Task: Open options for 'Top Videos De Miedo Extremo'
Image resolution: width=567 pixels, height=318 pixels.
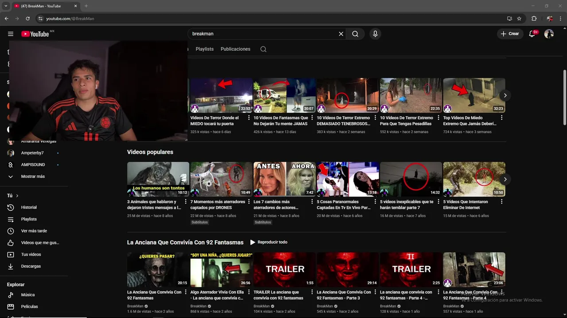Action: pyautogui.click(x=501, y=118)
